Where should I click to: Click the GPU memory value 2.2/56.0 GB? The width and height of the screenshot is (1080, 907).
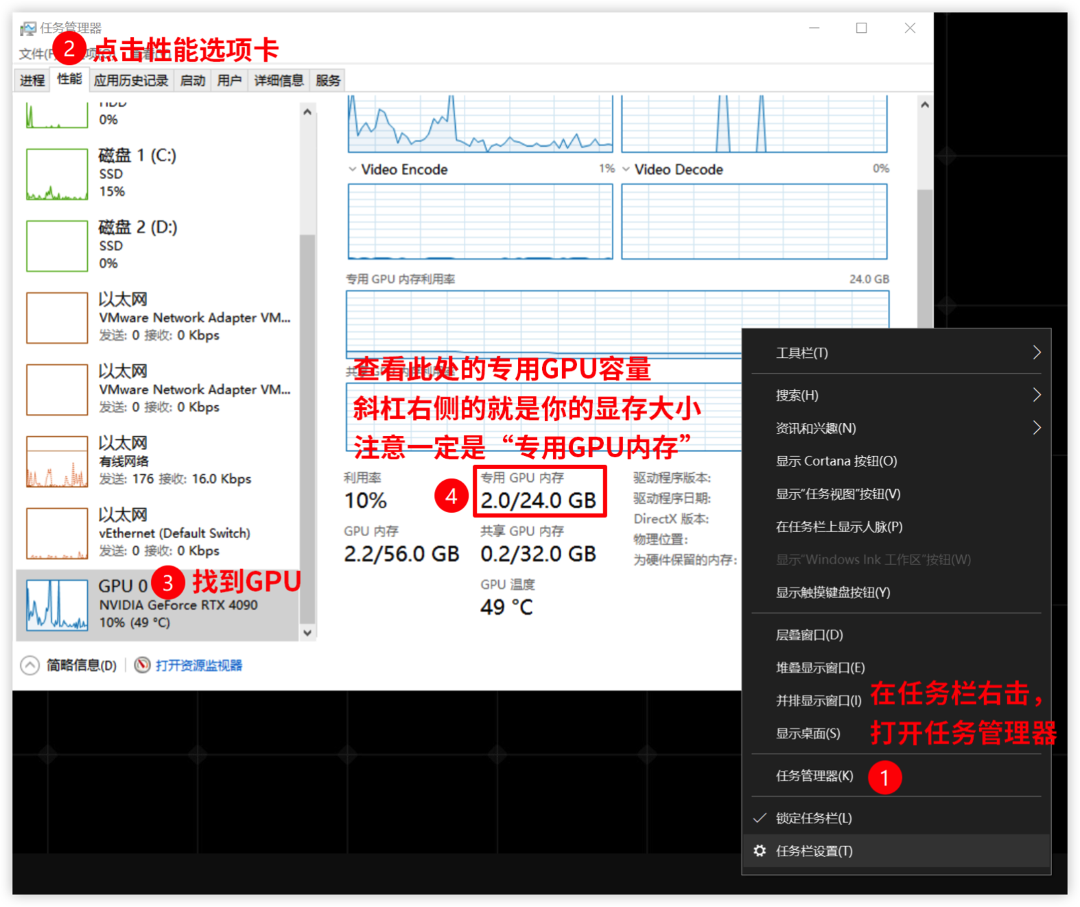click(401, 554)
